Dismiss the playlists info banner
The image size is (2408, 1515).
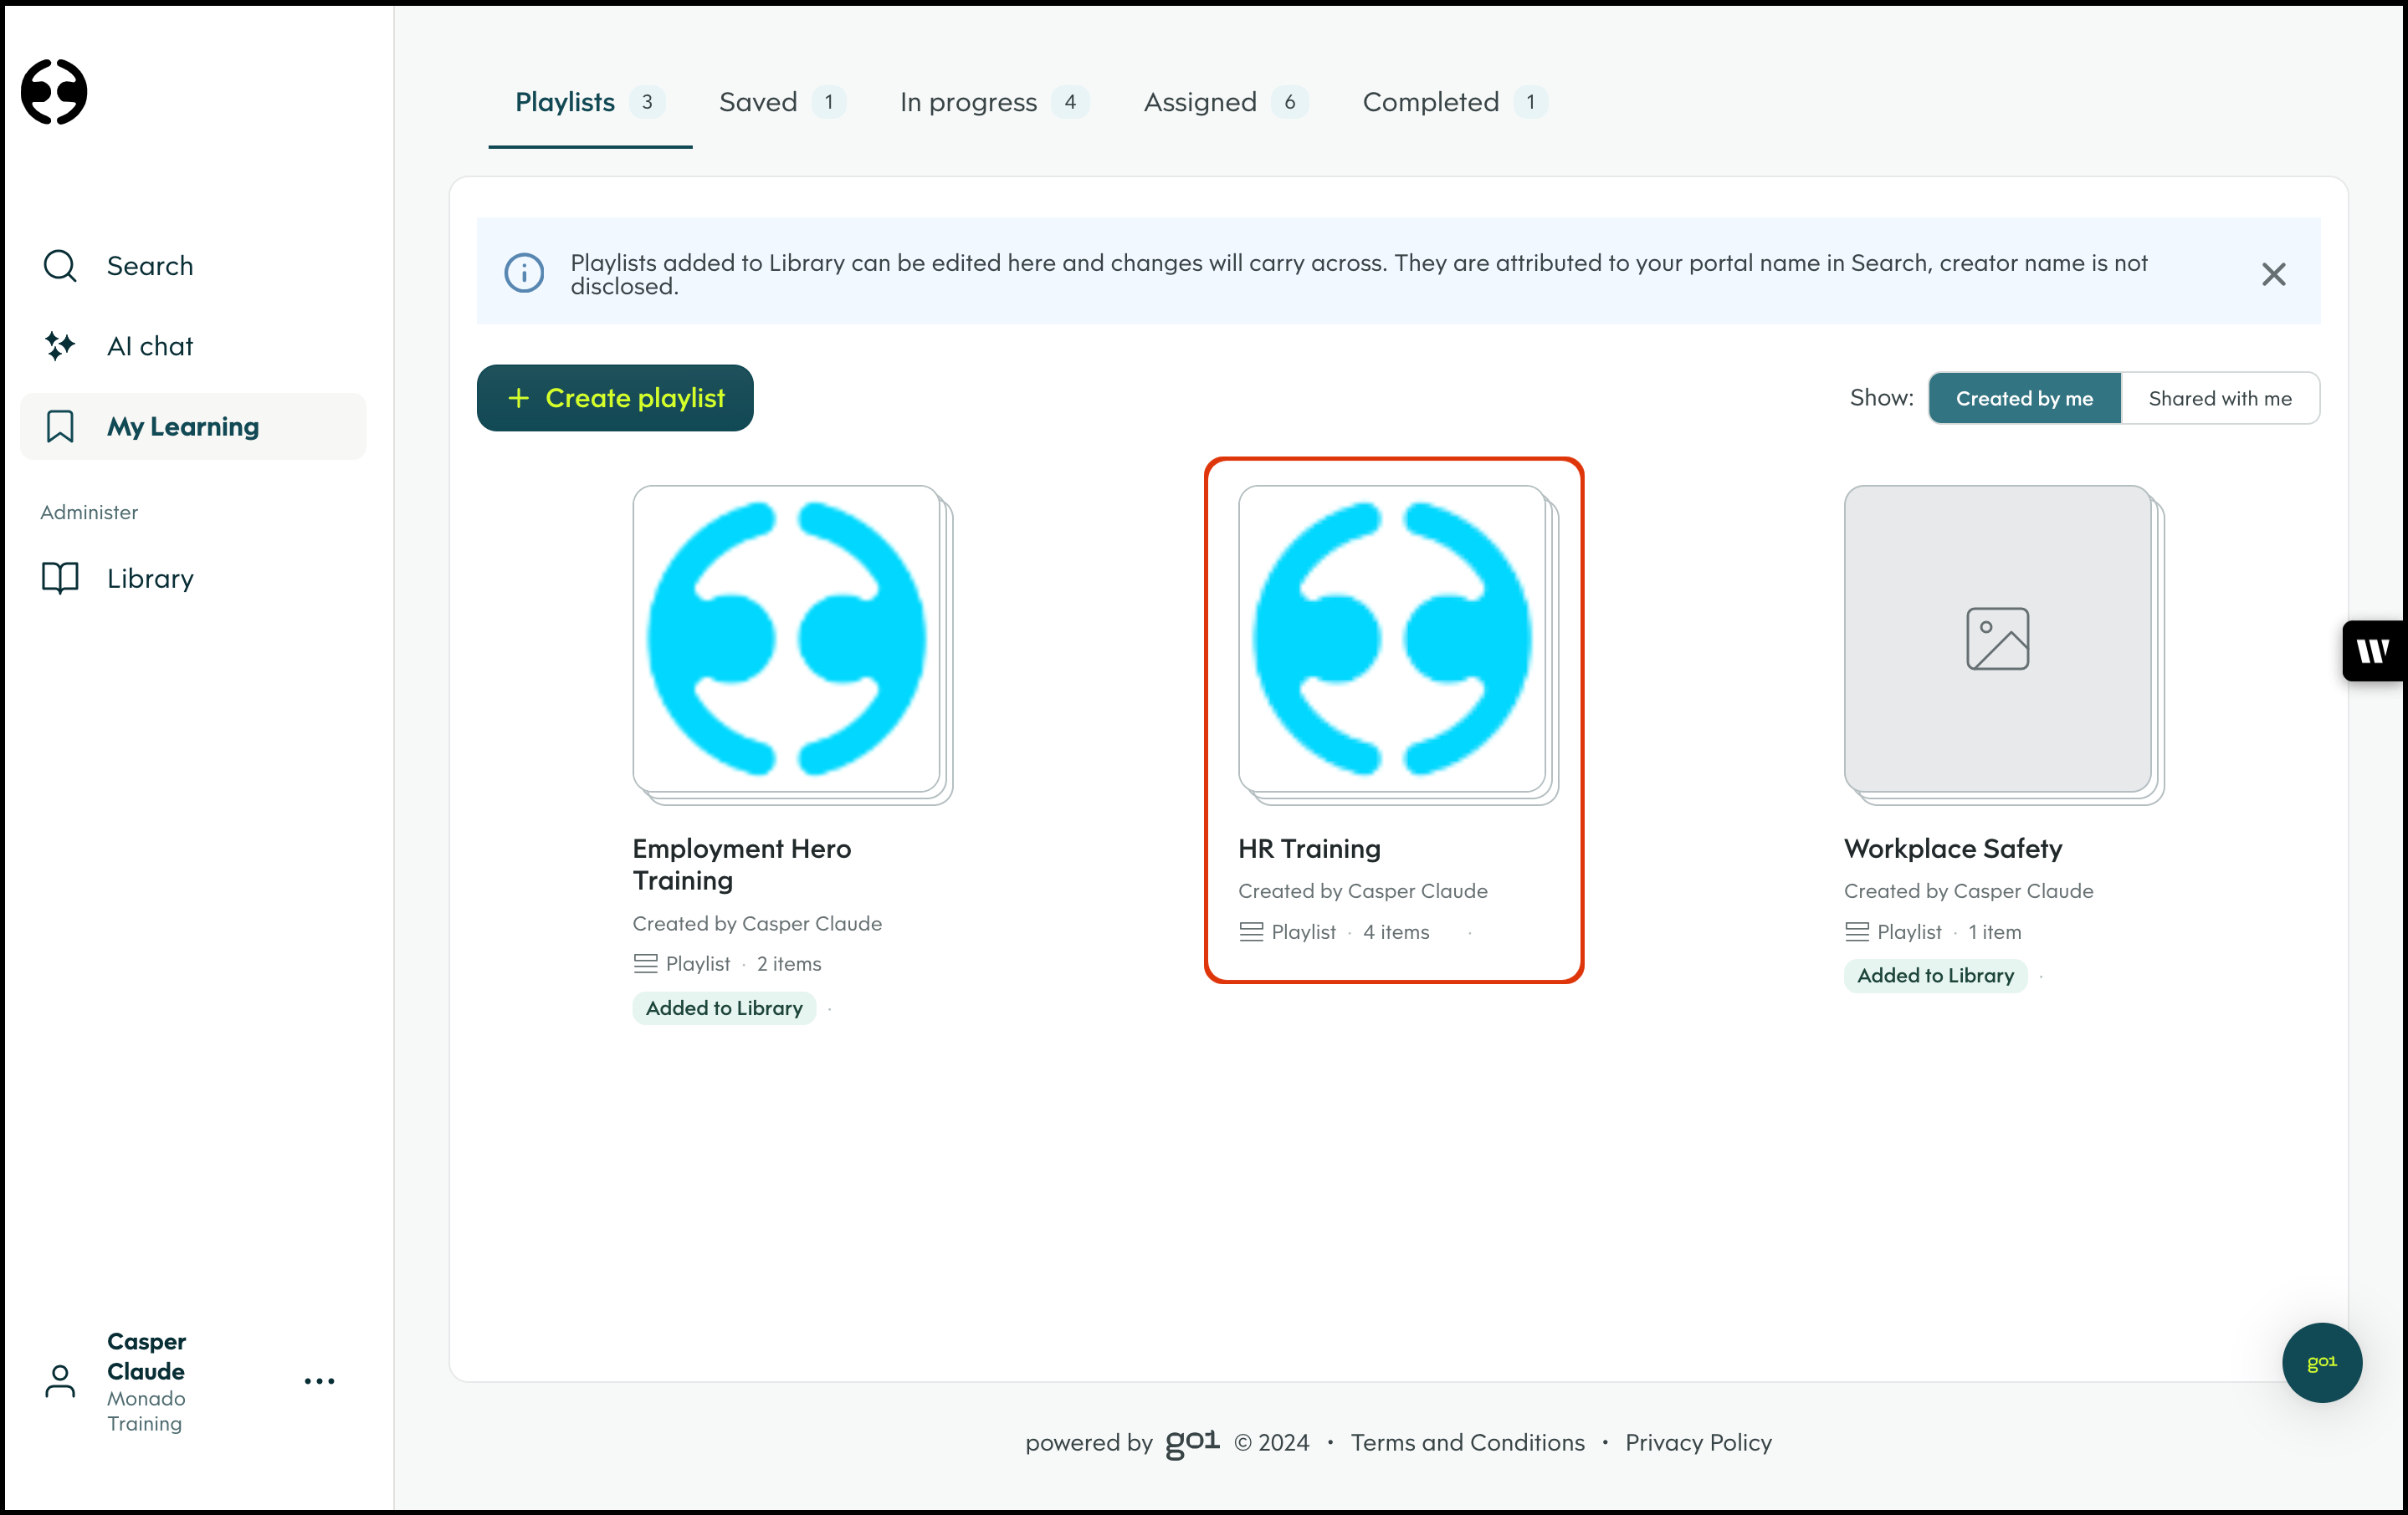2274,273
